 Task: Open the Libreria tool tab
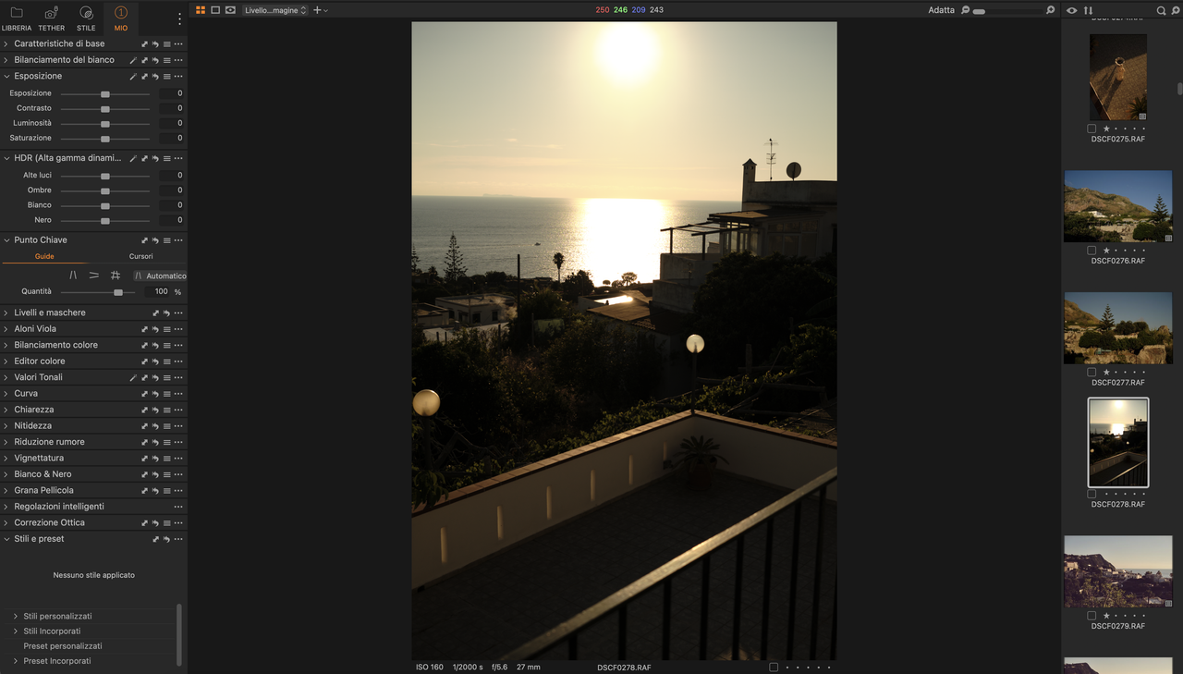17,17
